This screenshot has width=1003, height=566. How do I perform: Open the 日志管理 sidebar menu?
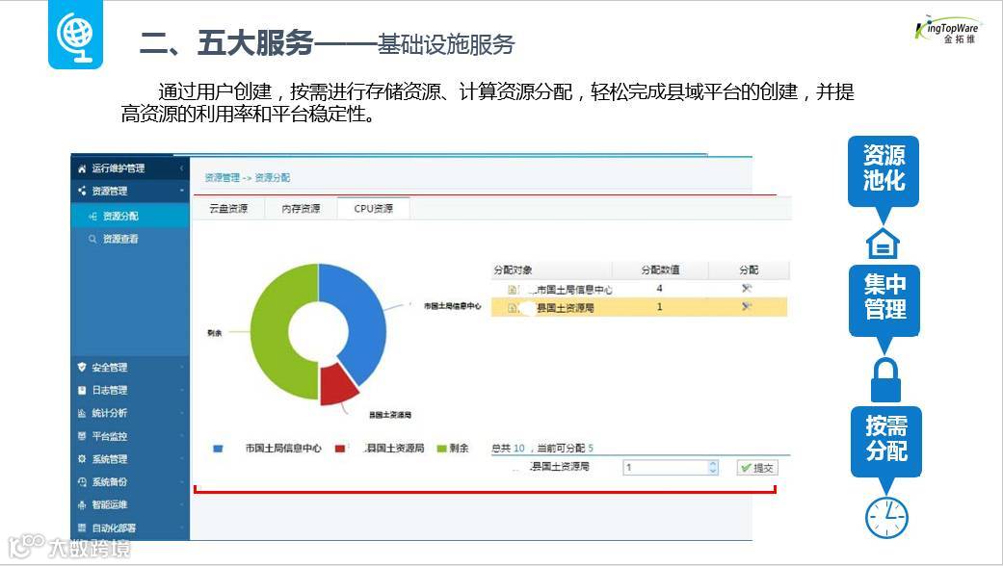pyautogui.click(x=130, y=390)
